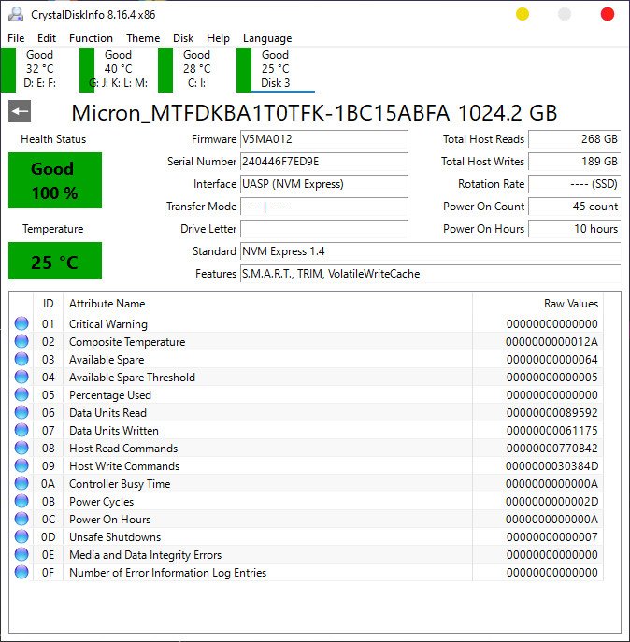The image size is (630, 642).
Task: Open the Edit menu
Action: (47, 38)
